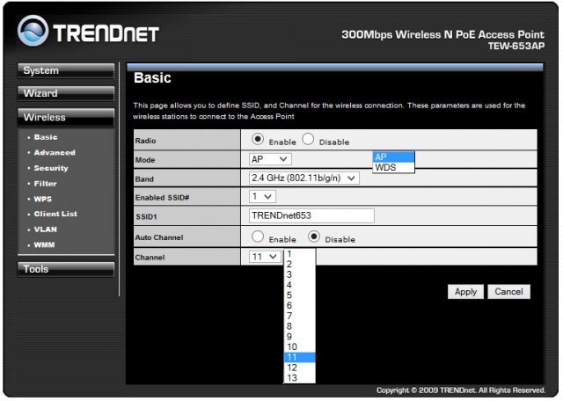
Task: Open the System menu section
Action: [x=66, y=70]
